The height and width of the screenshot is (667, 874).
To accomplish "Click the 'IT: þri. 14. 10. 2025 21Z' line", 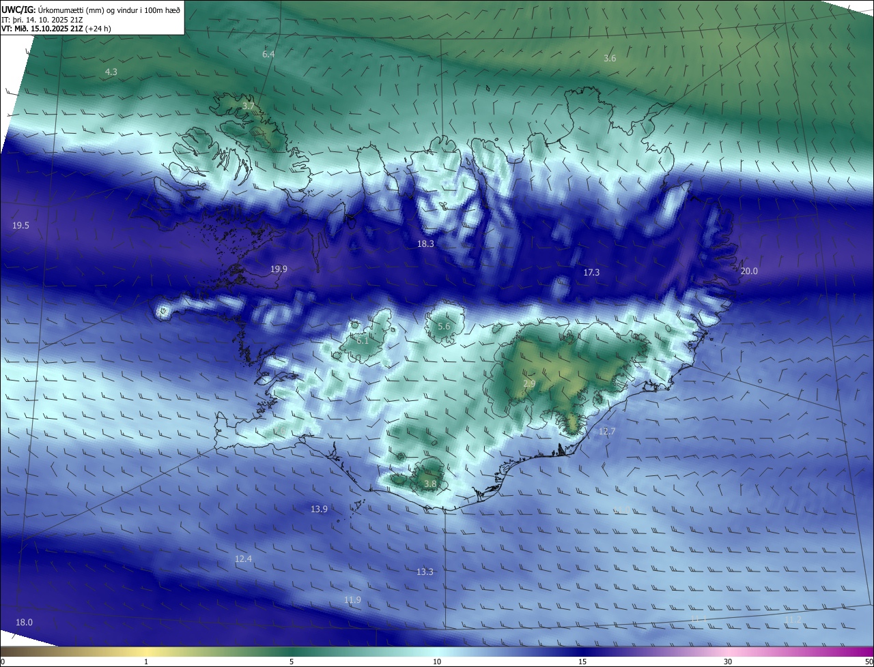I will pyautogui.click(x=43, y=20).
